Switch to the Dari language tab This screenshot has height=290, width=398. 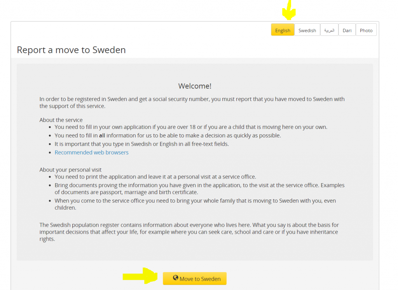tap(347, 30)
